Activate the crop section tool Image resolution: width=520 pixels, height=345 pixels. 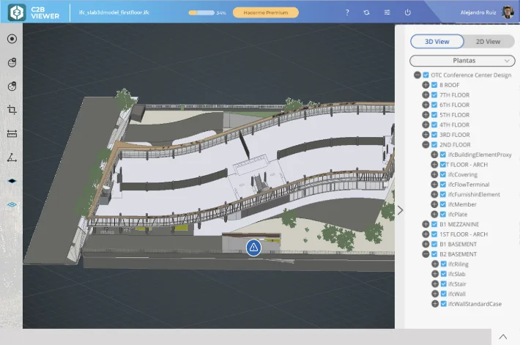pyautogui.click(x=12, y=110)
